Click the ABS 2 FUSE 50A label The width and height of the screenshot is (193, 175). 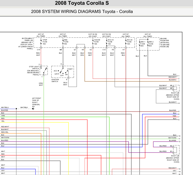point(151,44)
